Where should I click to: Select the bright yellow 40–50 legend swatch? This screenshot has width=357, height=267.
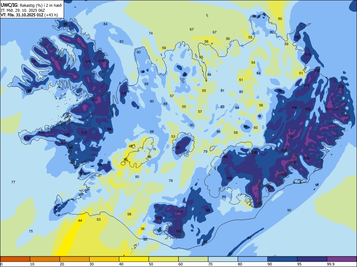click(134, 259)
